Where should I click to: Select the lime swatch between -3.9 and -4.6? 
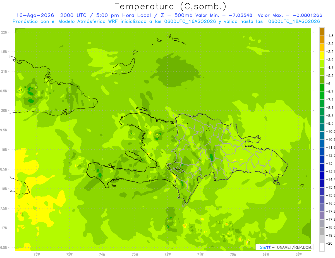point(322,64)
